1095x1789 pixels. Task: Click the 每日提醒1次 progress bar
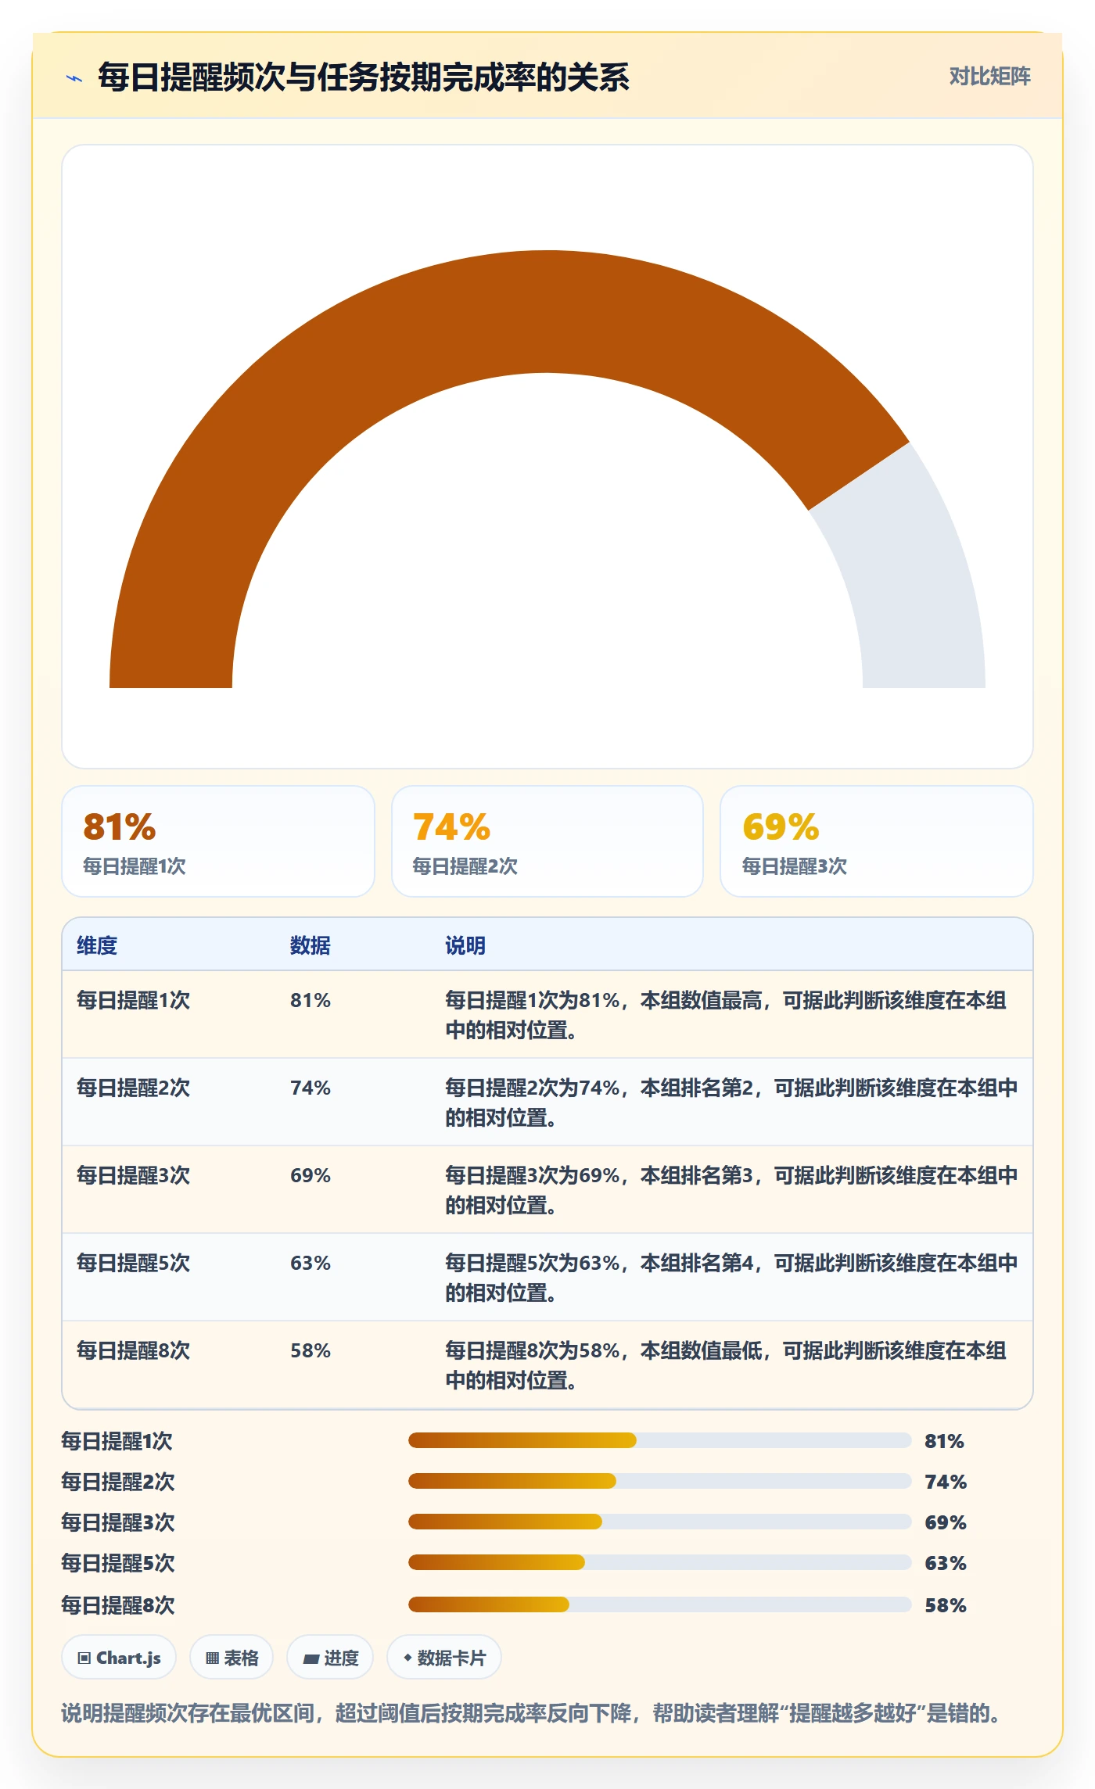660,1440
